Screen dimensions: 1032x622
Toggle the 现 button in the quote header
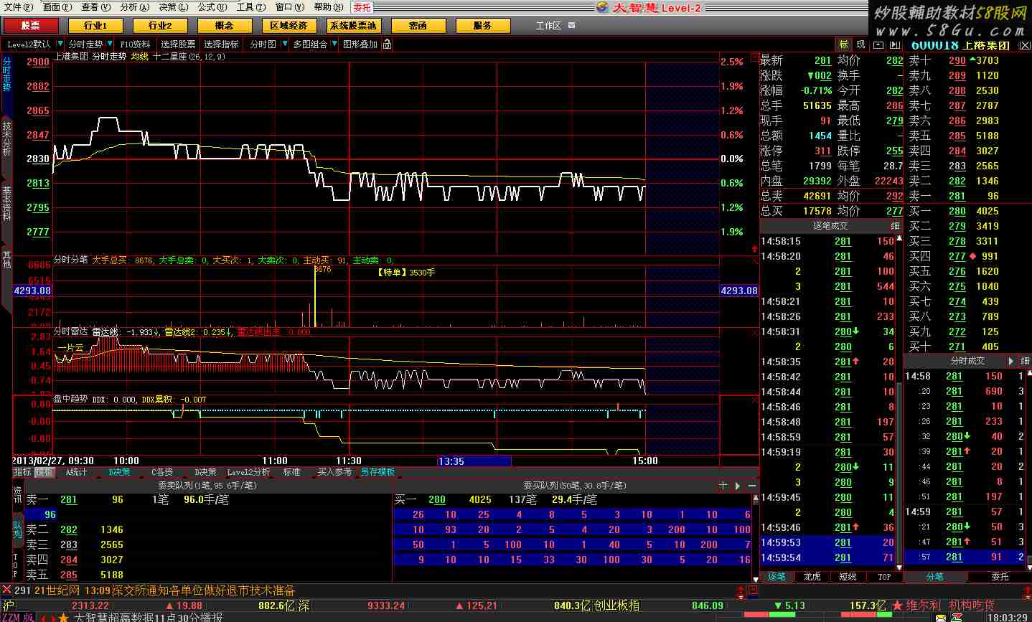(860, 44)
